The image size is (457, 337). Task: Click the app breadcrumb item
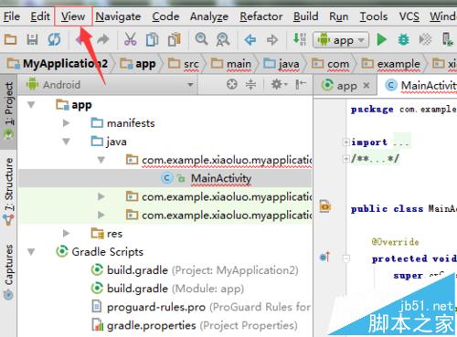click(138, 64)
